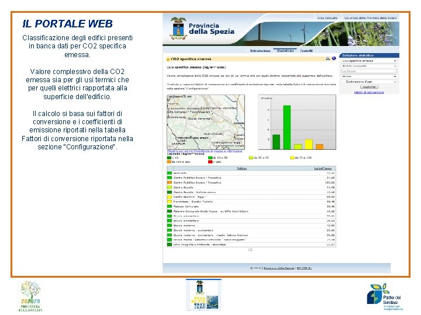Follow the 'Fattori di conversione' link
This screenshot has height=315, width=421.
pyautogui.click(x=369, y=92)
